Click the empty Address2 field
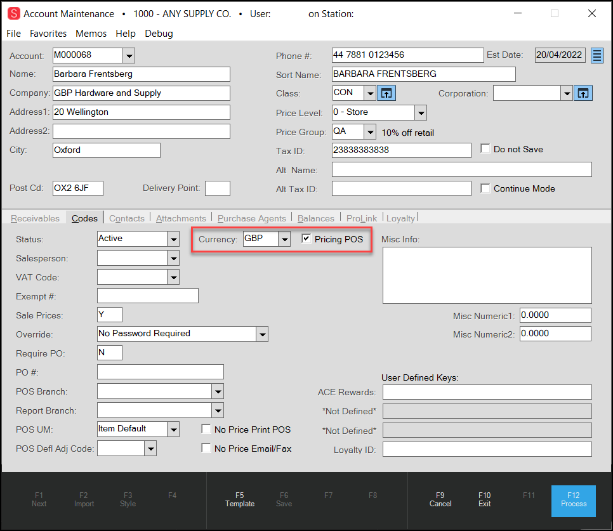Viewport: 613px width, 531px height. [141, 131]
